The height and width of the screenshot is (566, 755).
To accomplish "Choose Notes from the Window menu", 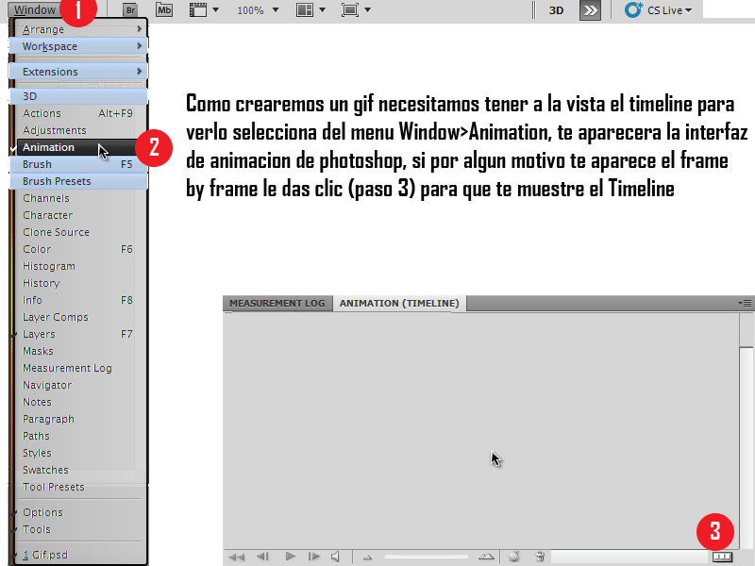I will (x=78, y=402).
